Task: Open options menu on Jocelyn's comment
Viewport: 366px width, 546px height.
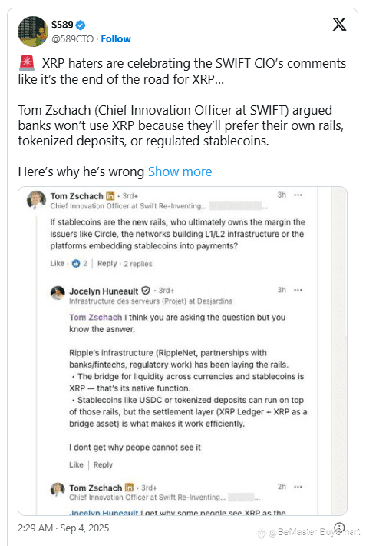Action: click(298, 290)
